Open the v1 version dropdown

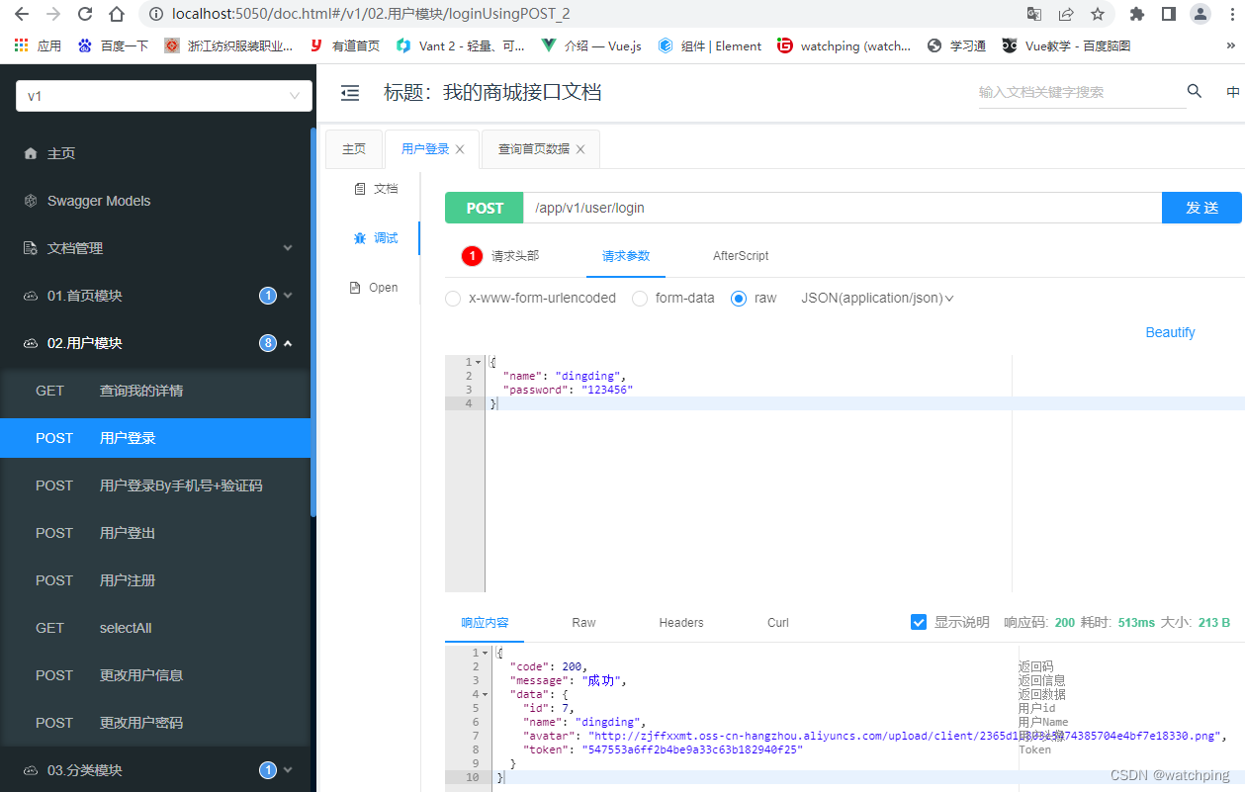point(164,96)
